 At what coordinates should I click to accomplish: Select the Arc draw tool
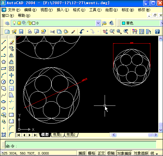coord(4,75)
